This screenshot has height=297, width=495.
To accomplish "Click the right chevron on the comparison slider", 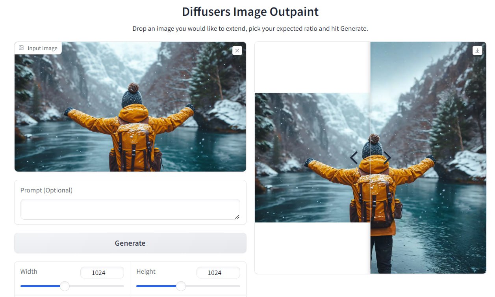I will pos(387,158).
